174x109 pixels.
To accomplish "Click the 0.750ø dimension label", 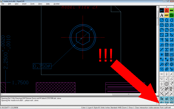I will pos(42,66).
